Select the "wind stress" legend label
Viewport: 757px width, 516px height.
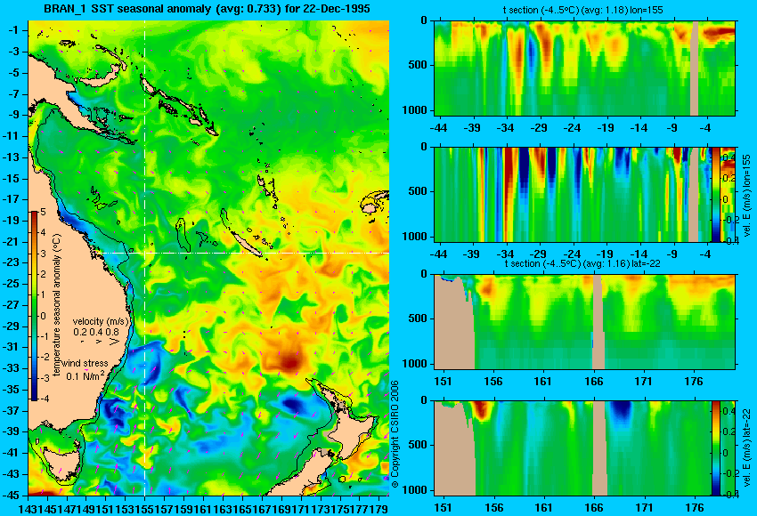85,363
